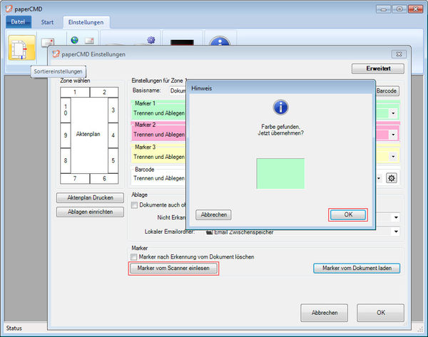This screenshot has height=337, width=428.
Task: Click Aktenplan Drucken button
Action: tap(90, 197)
